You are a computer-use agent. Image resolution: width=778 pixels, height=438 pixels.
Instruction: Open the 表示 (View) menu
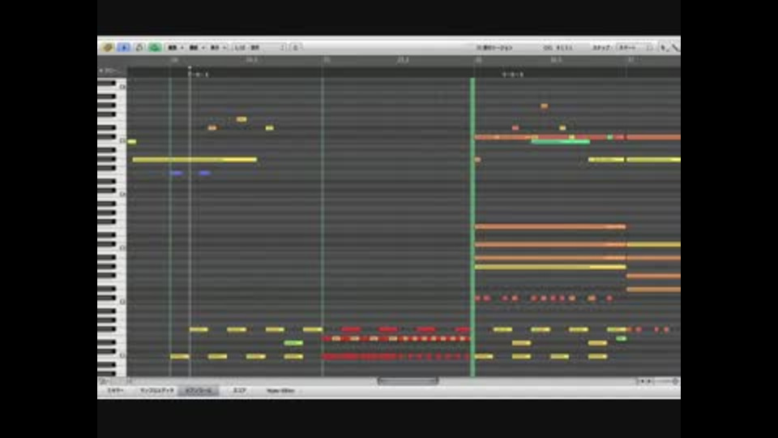(x=218, y=48)
